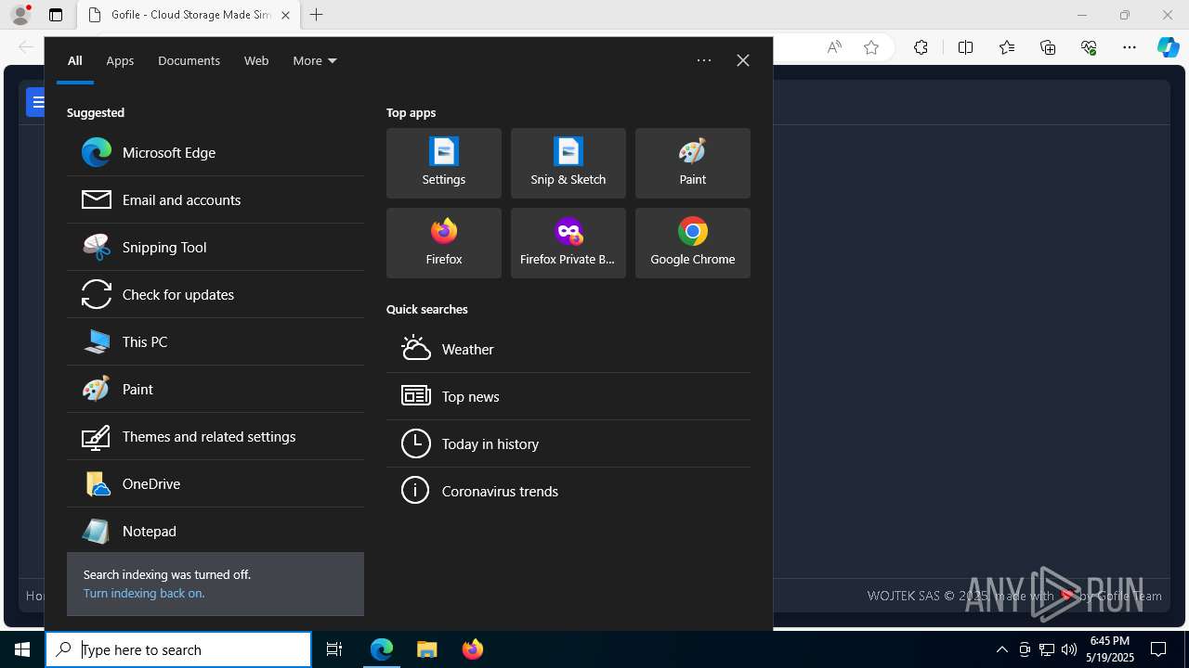Open search panel options ellipsis
1189x668 pixels.
tap(704, 60)
